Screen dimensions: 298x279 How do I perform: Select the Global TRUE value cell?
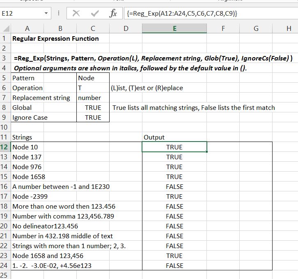(93, 107)
